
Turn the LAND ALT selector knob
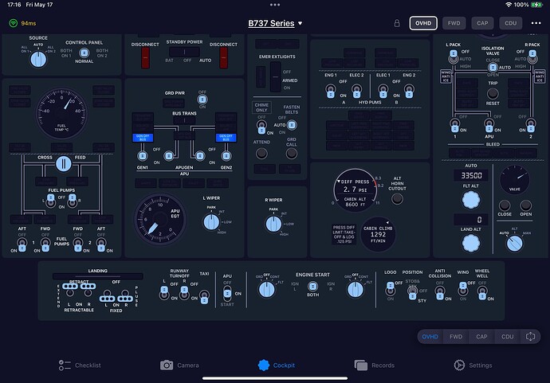coord(471,243)
